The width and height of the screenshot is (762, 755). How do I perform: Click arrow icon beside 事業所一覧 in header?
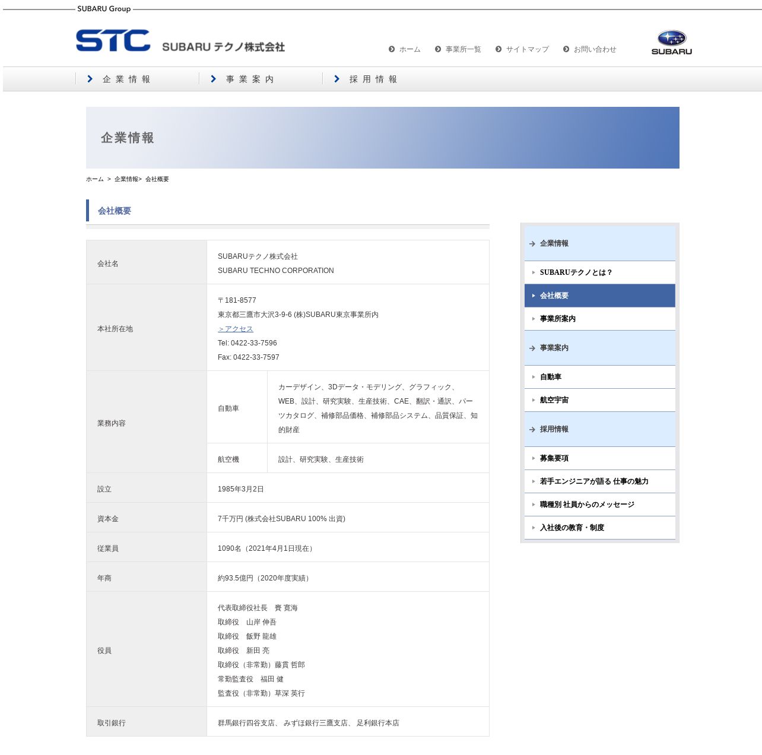438,49
